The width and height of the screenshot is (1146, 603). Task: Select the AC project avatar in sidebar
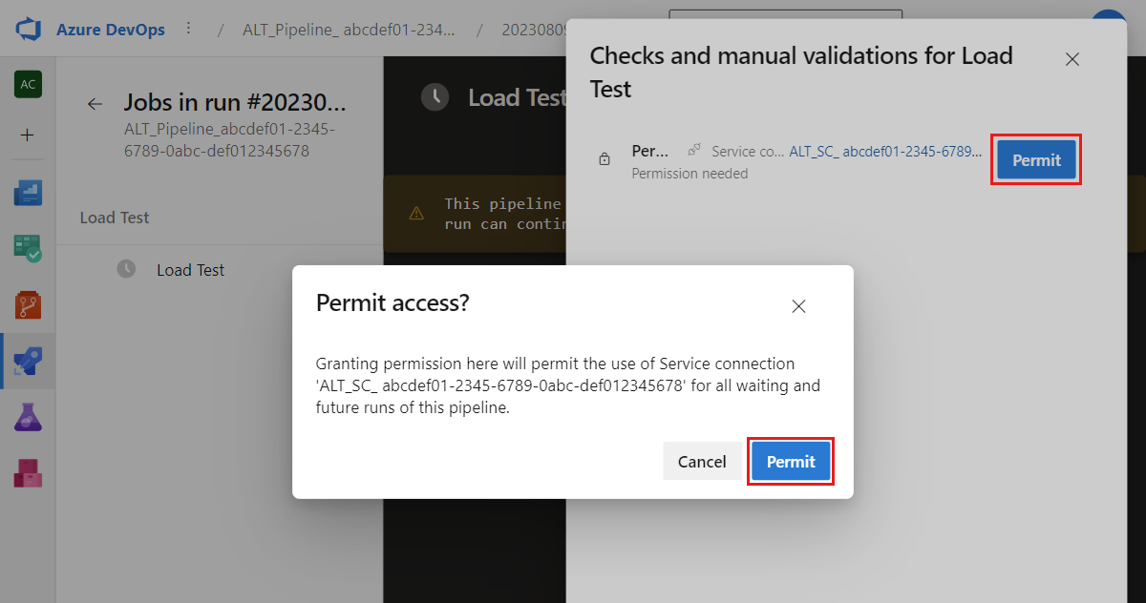pyautogui.click(x=28, y=85)
